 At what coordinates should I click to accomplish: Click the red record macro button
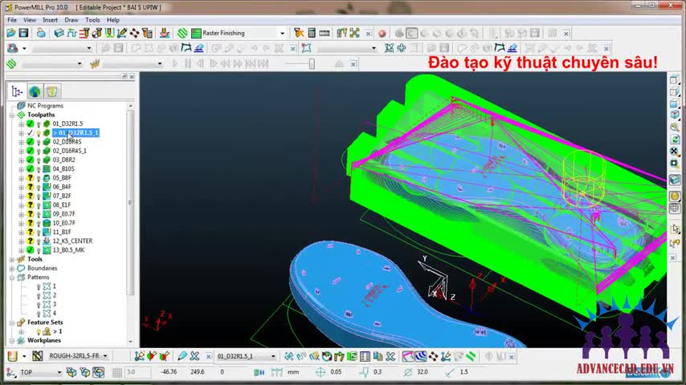click(382, 34)
